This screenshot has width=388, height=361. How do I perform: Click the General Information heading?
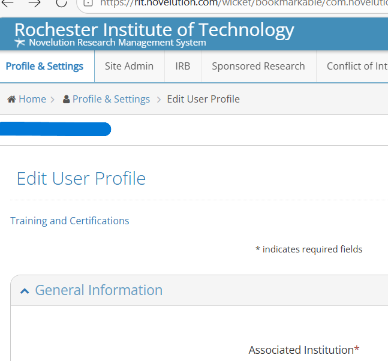click(x=99, y=290)
